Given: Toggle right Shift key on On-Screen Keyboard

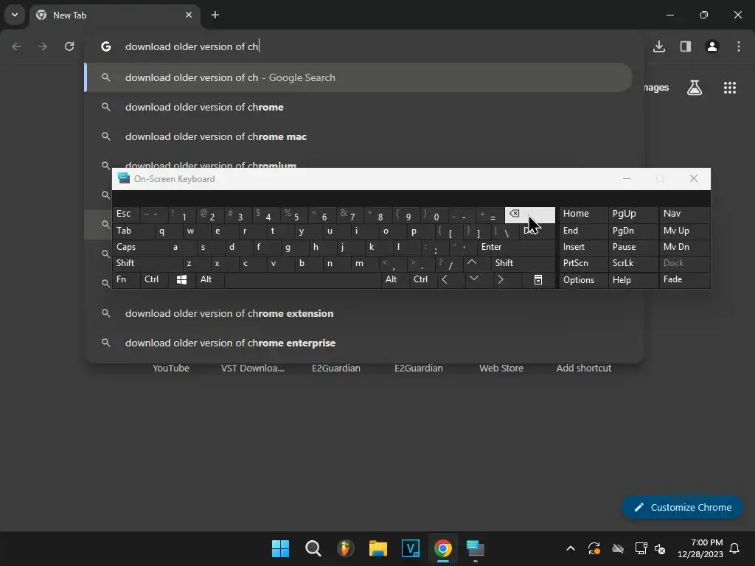Looking at the screenshot, I should tap(523, 263).
